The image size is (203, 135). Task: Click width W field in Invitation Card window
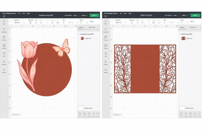[x=67, y=22]
